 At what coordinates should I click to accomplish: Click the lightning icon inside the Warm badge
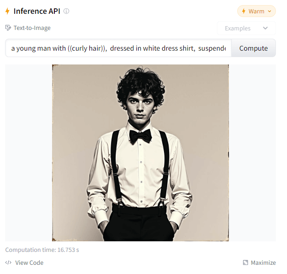tap(244, 11)
